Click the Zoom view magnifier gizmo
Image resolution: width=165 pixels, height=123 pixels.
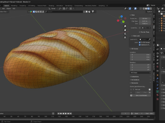(125, 26)
